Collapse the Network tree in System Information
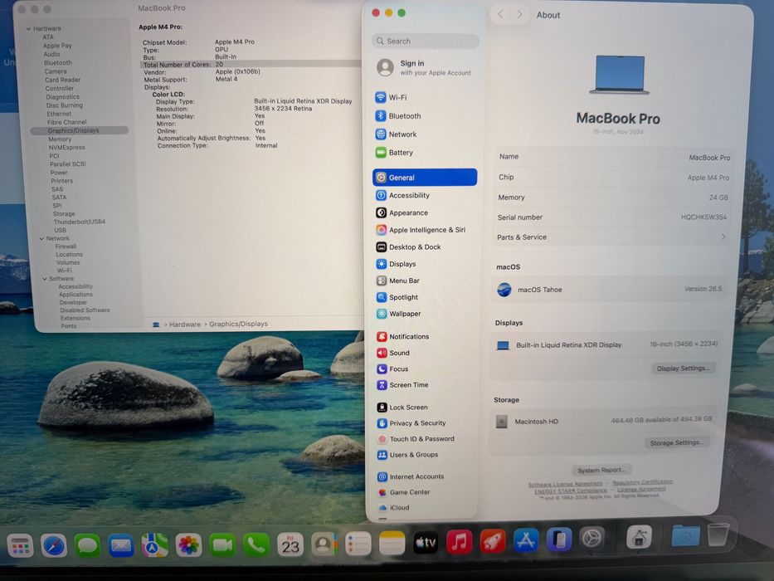This screenshot has width=774, height=581. [x=41, y=239]
